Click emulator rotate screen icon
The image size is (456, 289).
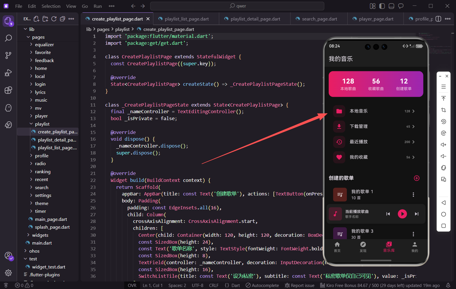point(444,168)
